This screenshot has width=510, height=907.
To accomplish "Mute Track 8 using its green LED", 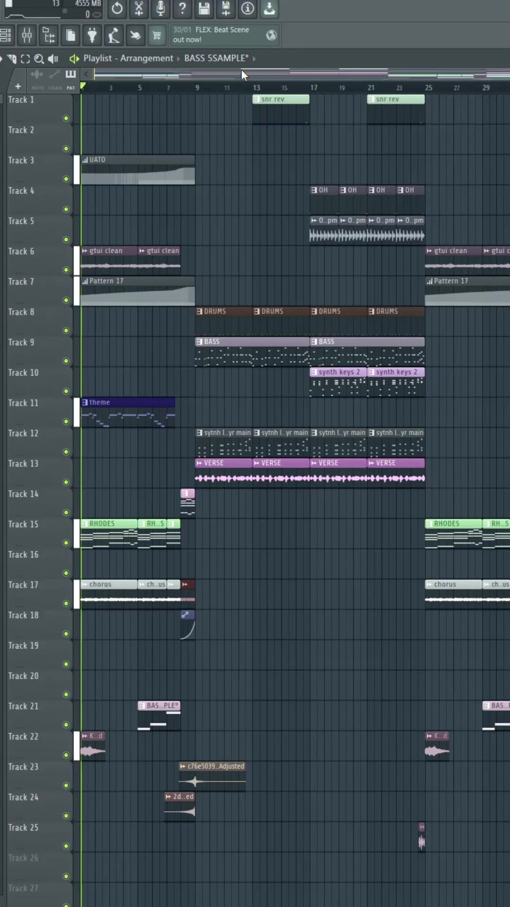I will pos(66,331).
